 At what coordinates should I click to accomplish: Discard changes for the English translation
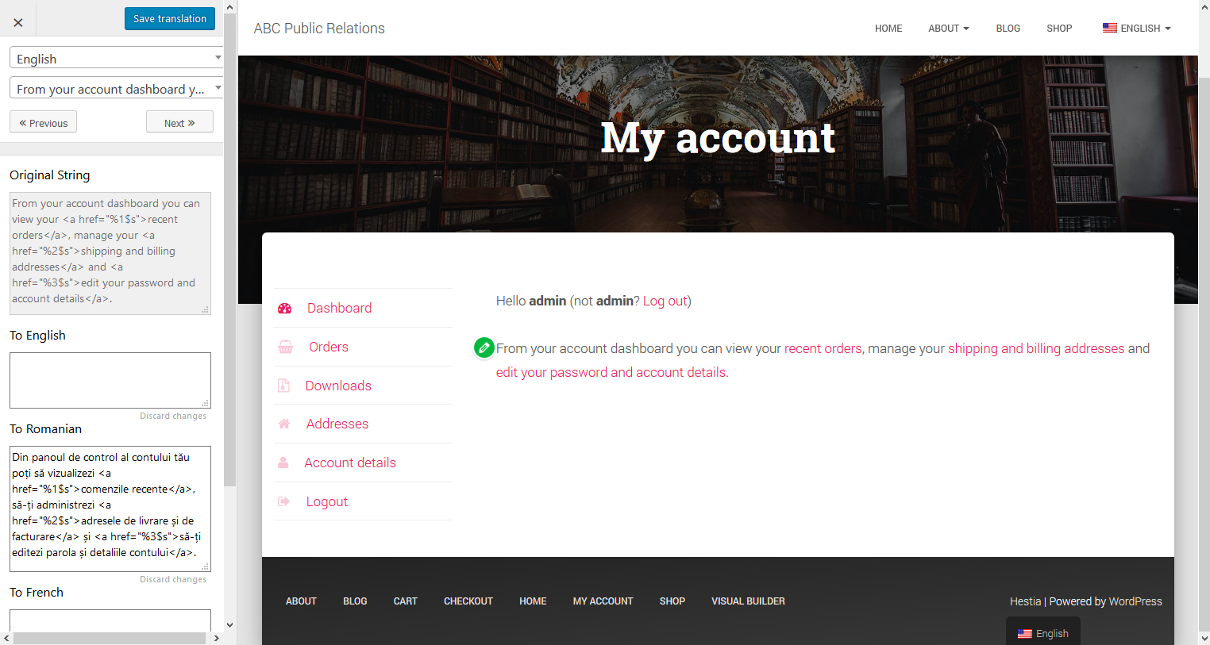pos(173,416)
